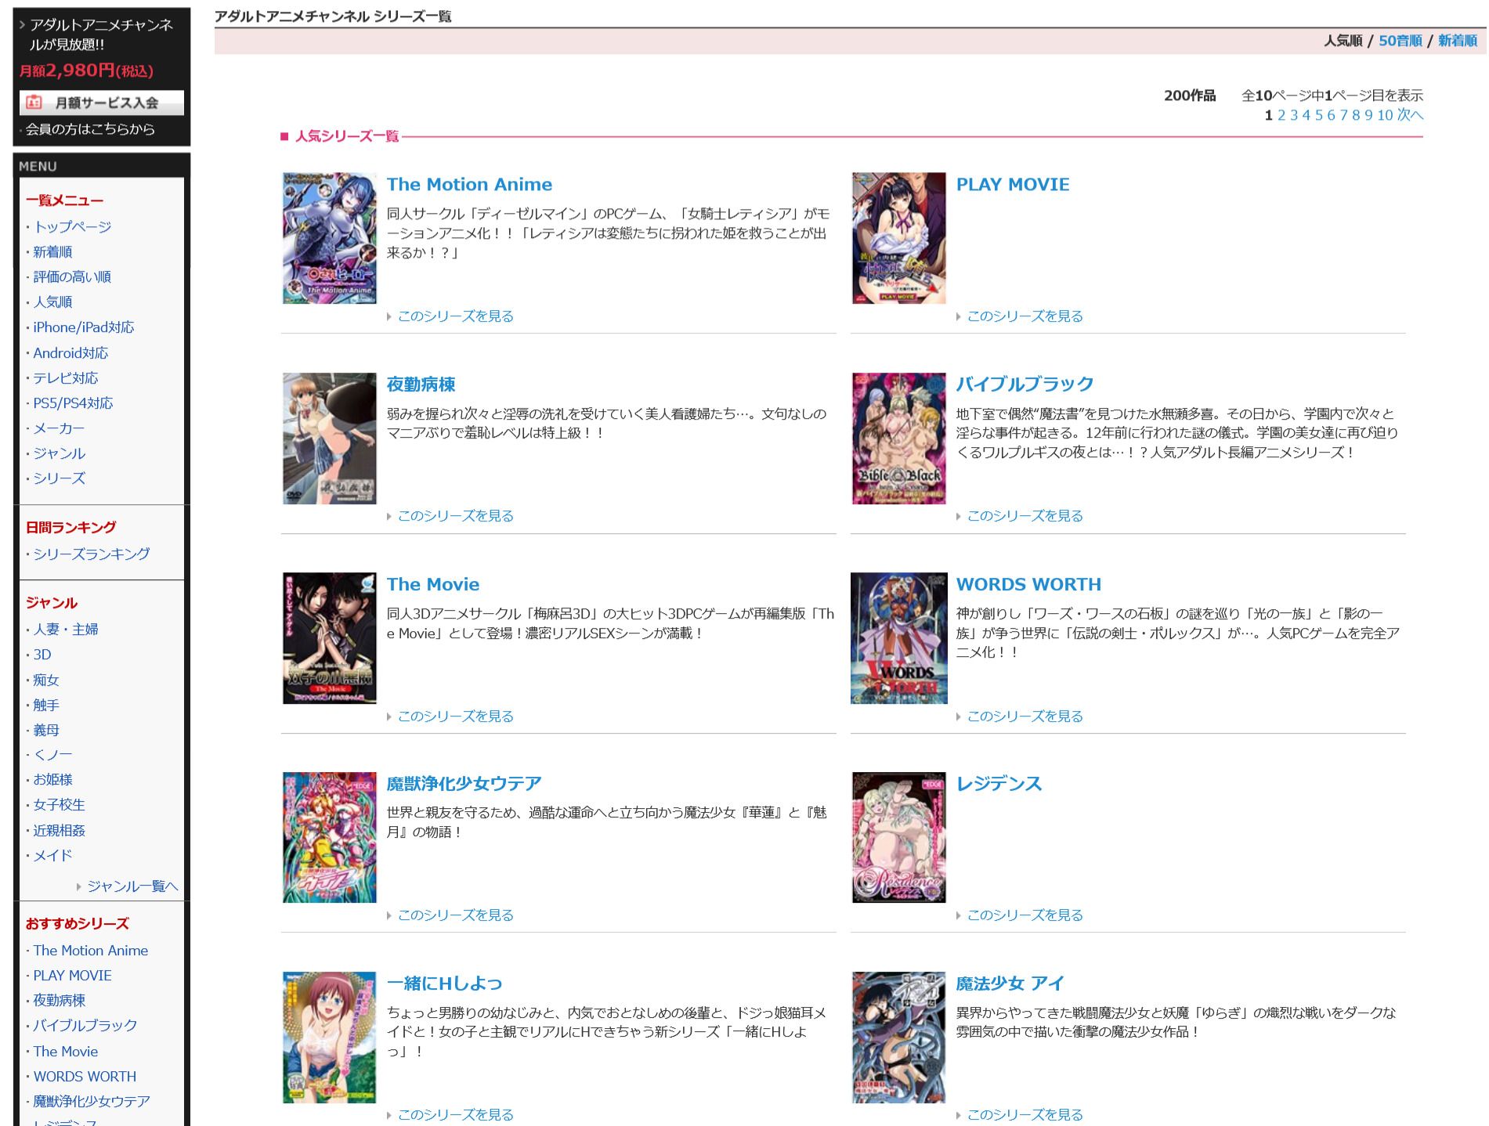Screen dimensions: 1489x1126
Task: Select the くノ一 genre link
Action: (52, 755)
